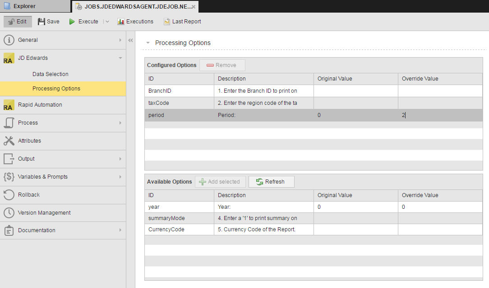Click the Rollback circular arrow icon

click(9, 195)
